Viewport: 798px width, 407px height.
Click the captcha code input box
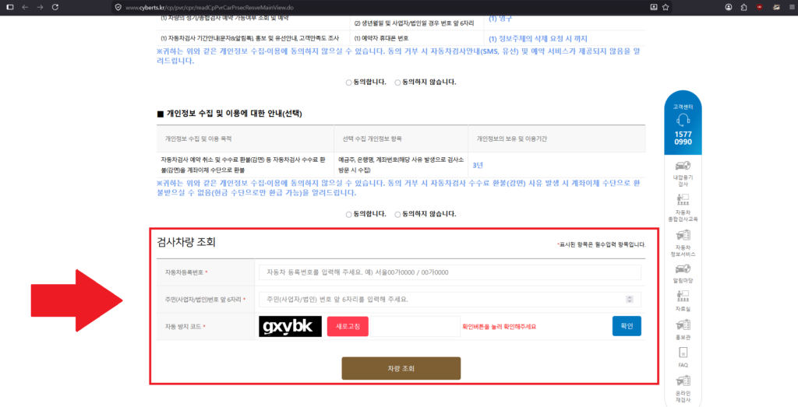pos(415,326)
